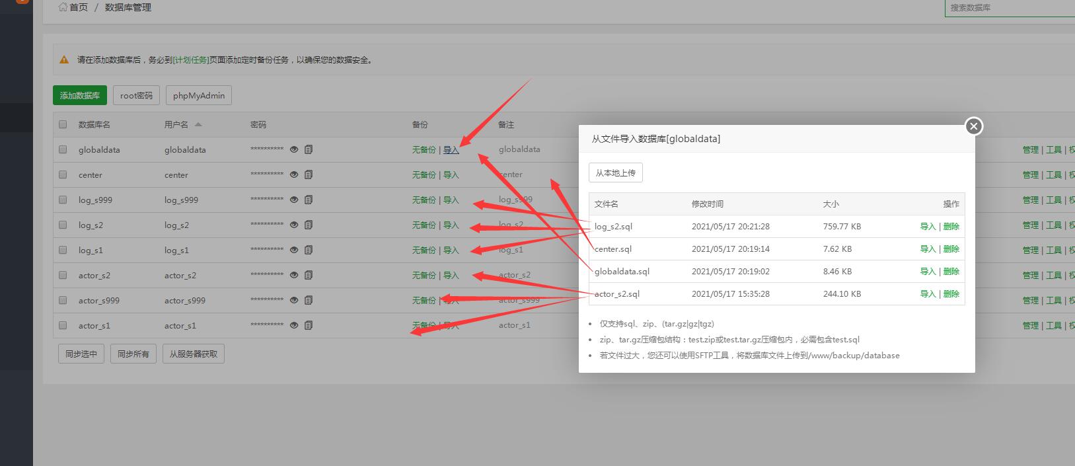Show password for globaldata database
This screenshot has width=1075, height=466.
[x=294, y=150]
